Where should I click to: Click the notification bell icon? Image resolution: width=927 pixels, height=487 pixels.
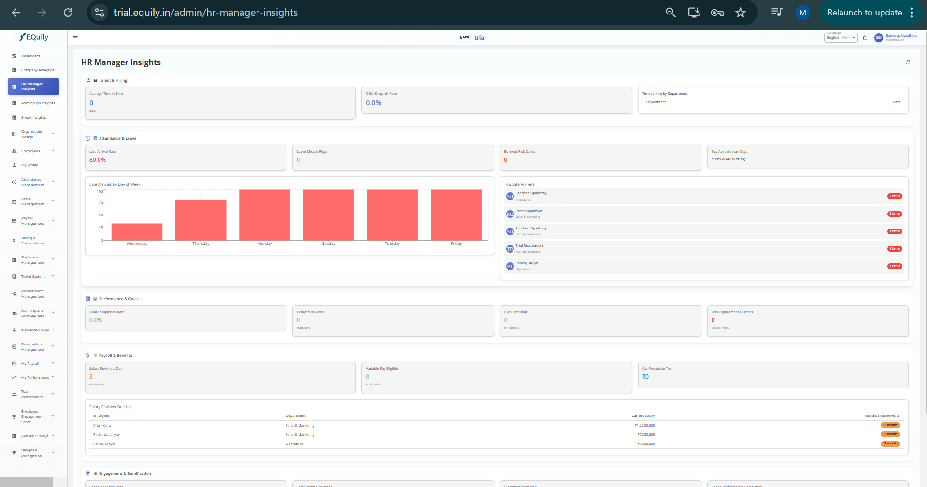(864, 38)
